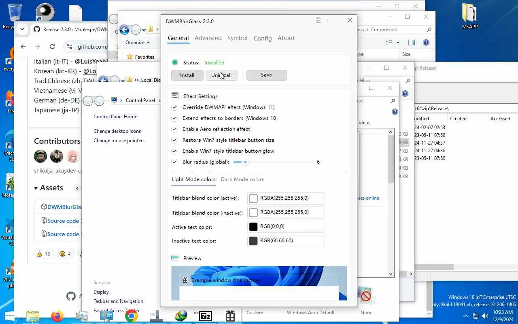Click Titlebar blend color (active) swatch
This screenshot has height=324, width=518.
[253, 198]
